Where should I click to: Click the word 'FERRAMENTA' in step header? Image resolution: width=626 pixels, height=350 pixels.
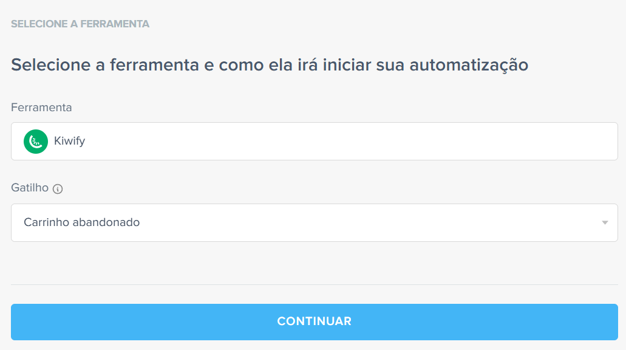(x=115, y=24)
